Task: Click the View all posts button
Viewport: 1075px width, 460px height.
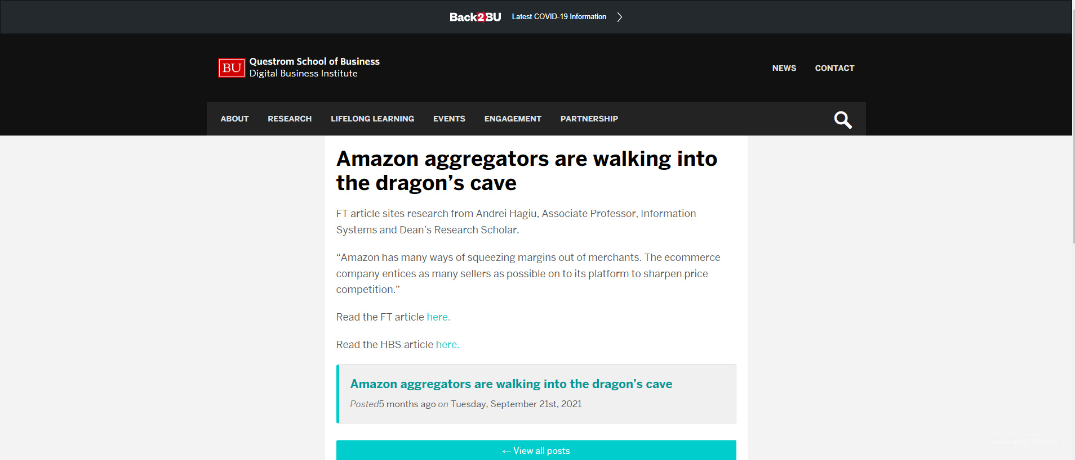Action: [x=536, y=450]
